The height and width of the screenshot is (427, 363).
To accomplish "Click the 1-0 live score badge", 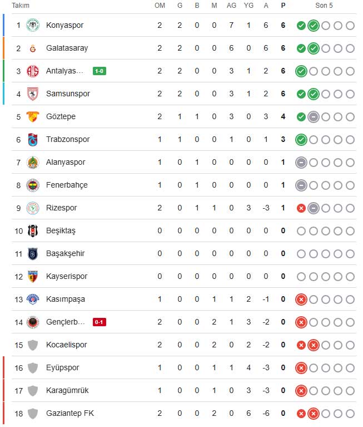I will click(100, 71).
